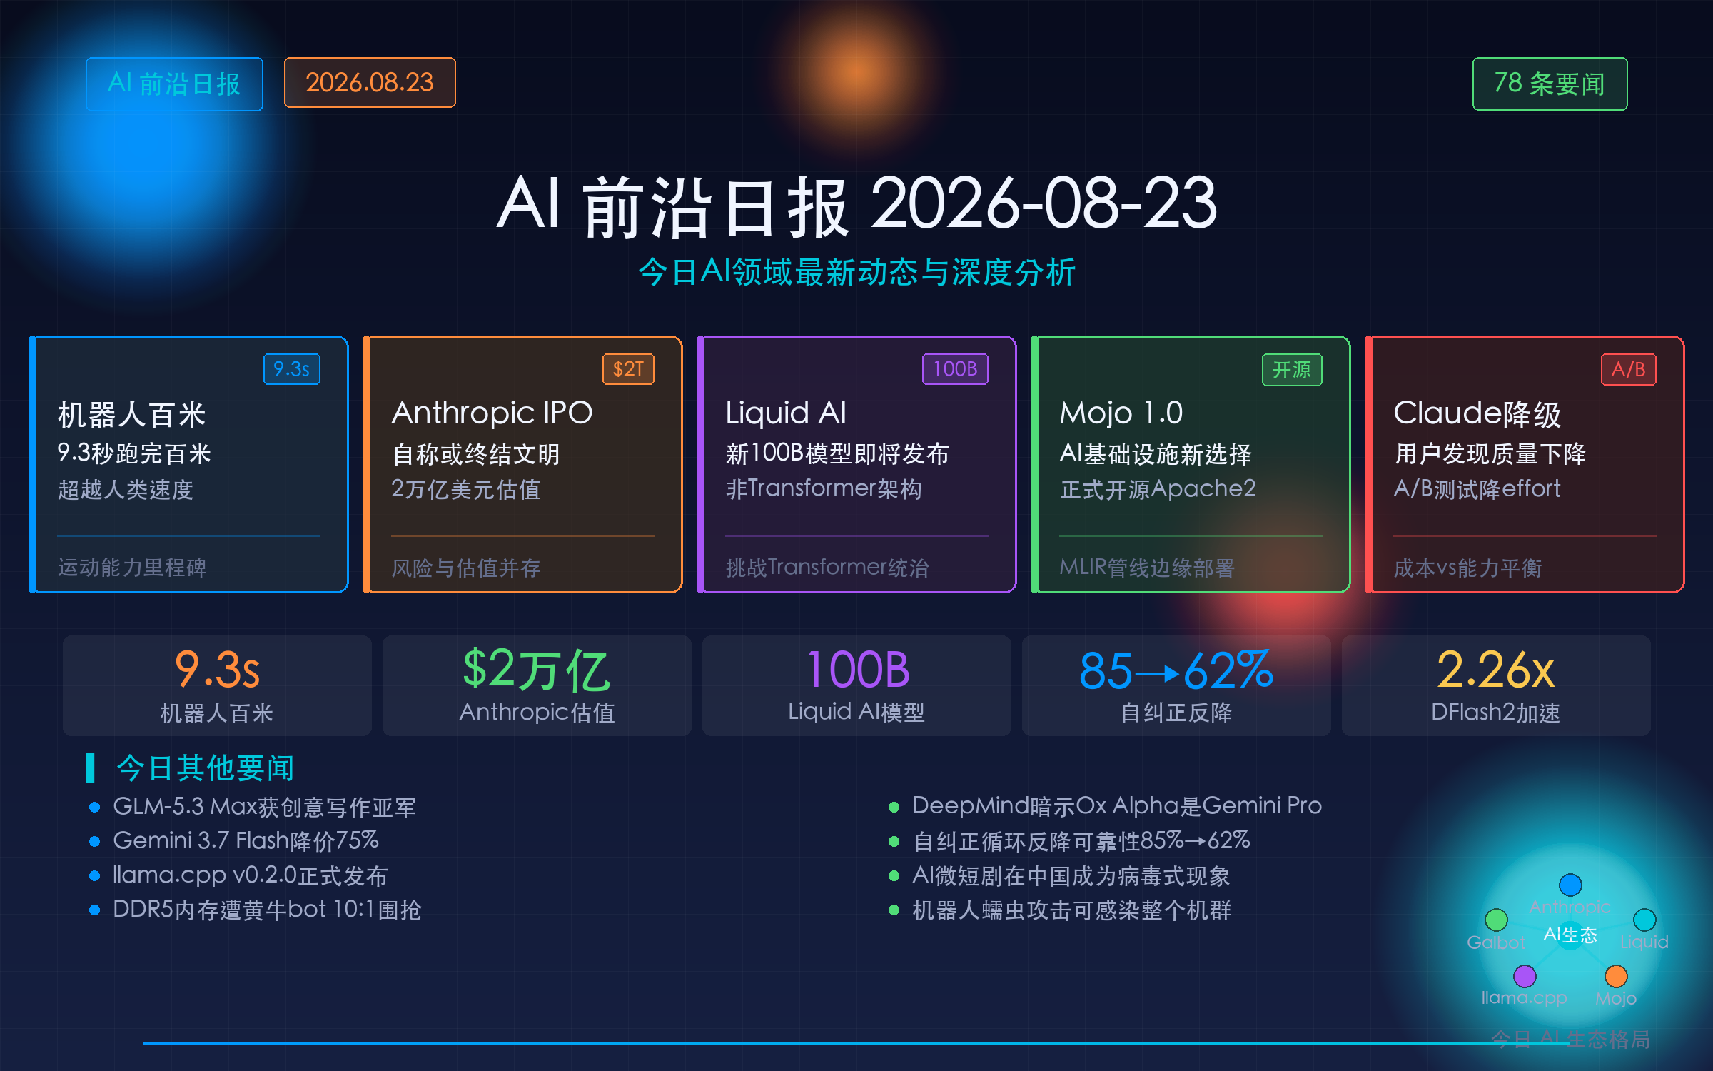Open item Gemini 3.7 Flash降价75%
The width and height of the screenshot is (1713, 1071).
(246, 841)
